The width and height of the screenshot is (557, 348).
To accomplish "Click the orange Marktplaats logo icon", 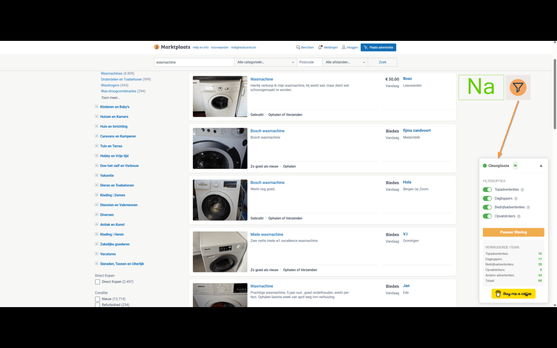I will pos(156,47).
